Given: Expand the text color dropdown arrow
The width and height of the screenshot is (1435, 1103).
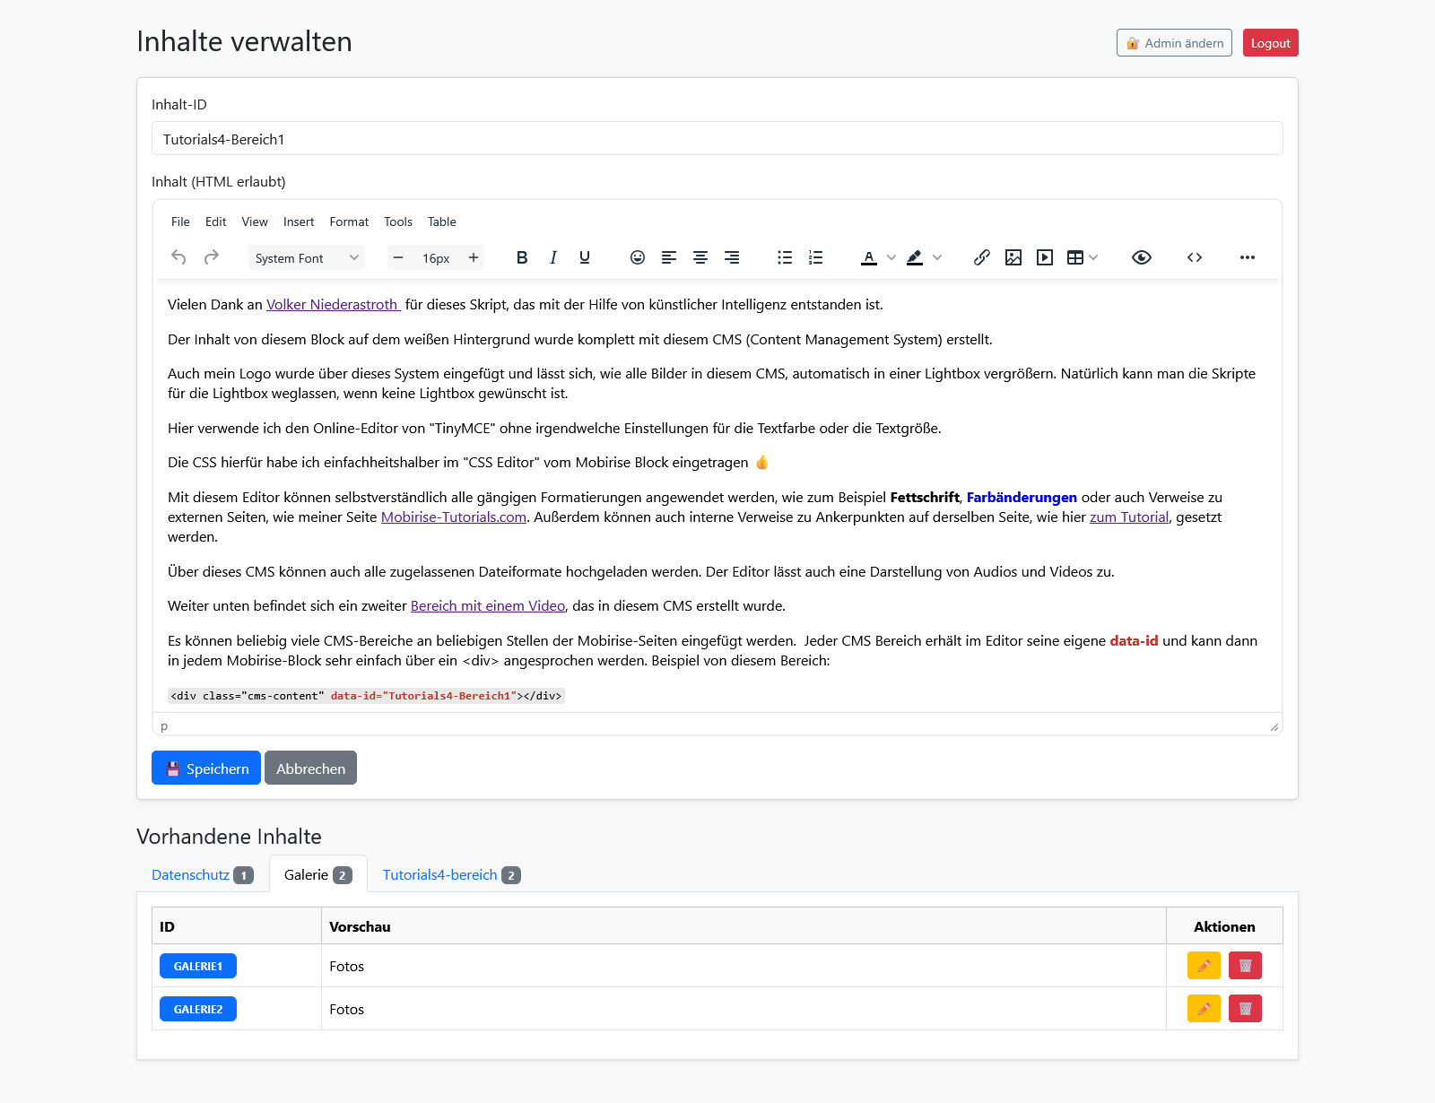Looking at the screenshot, I should 891,257.
